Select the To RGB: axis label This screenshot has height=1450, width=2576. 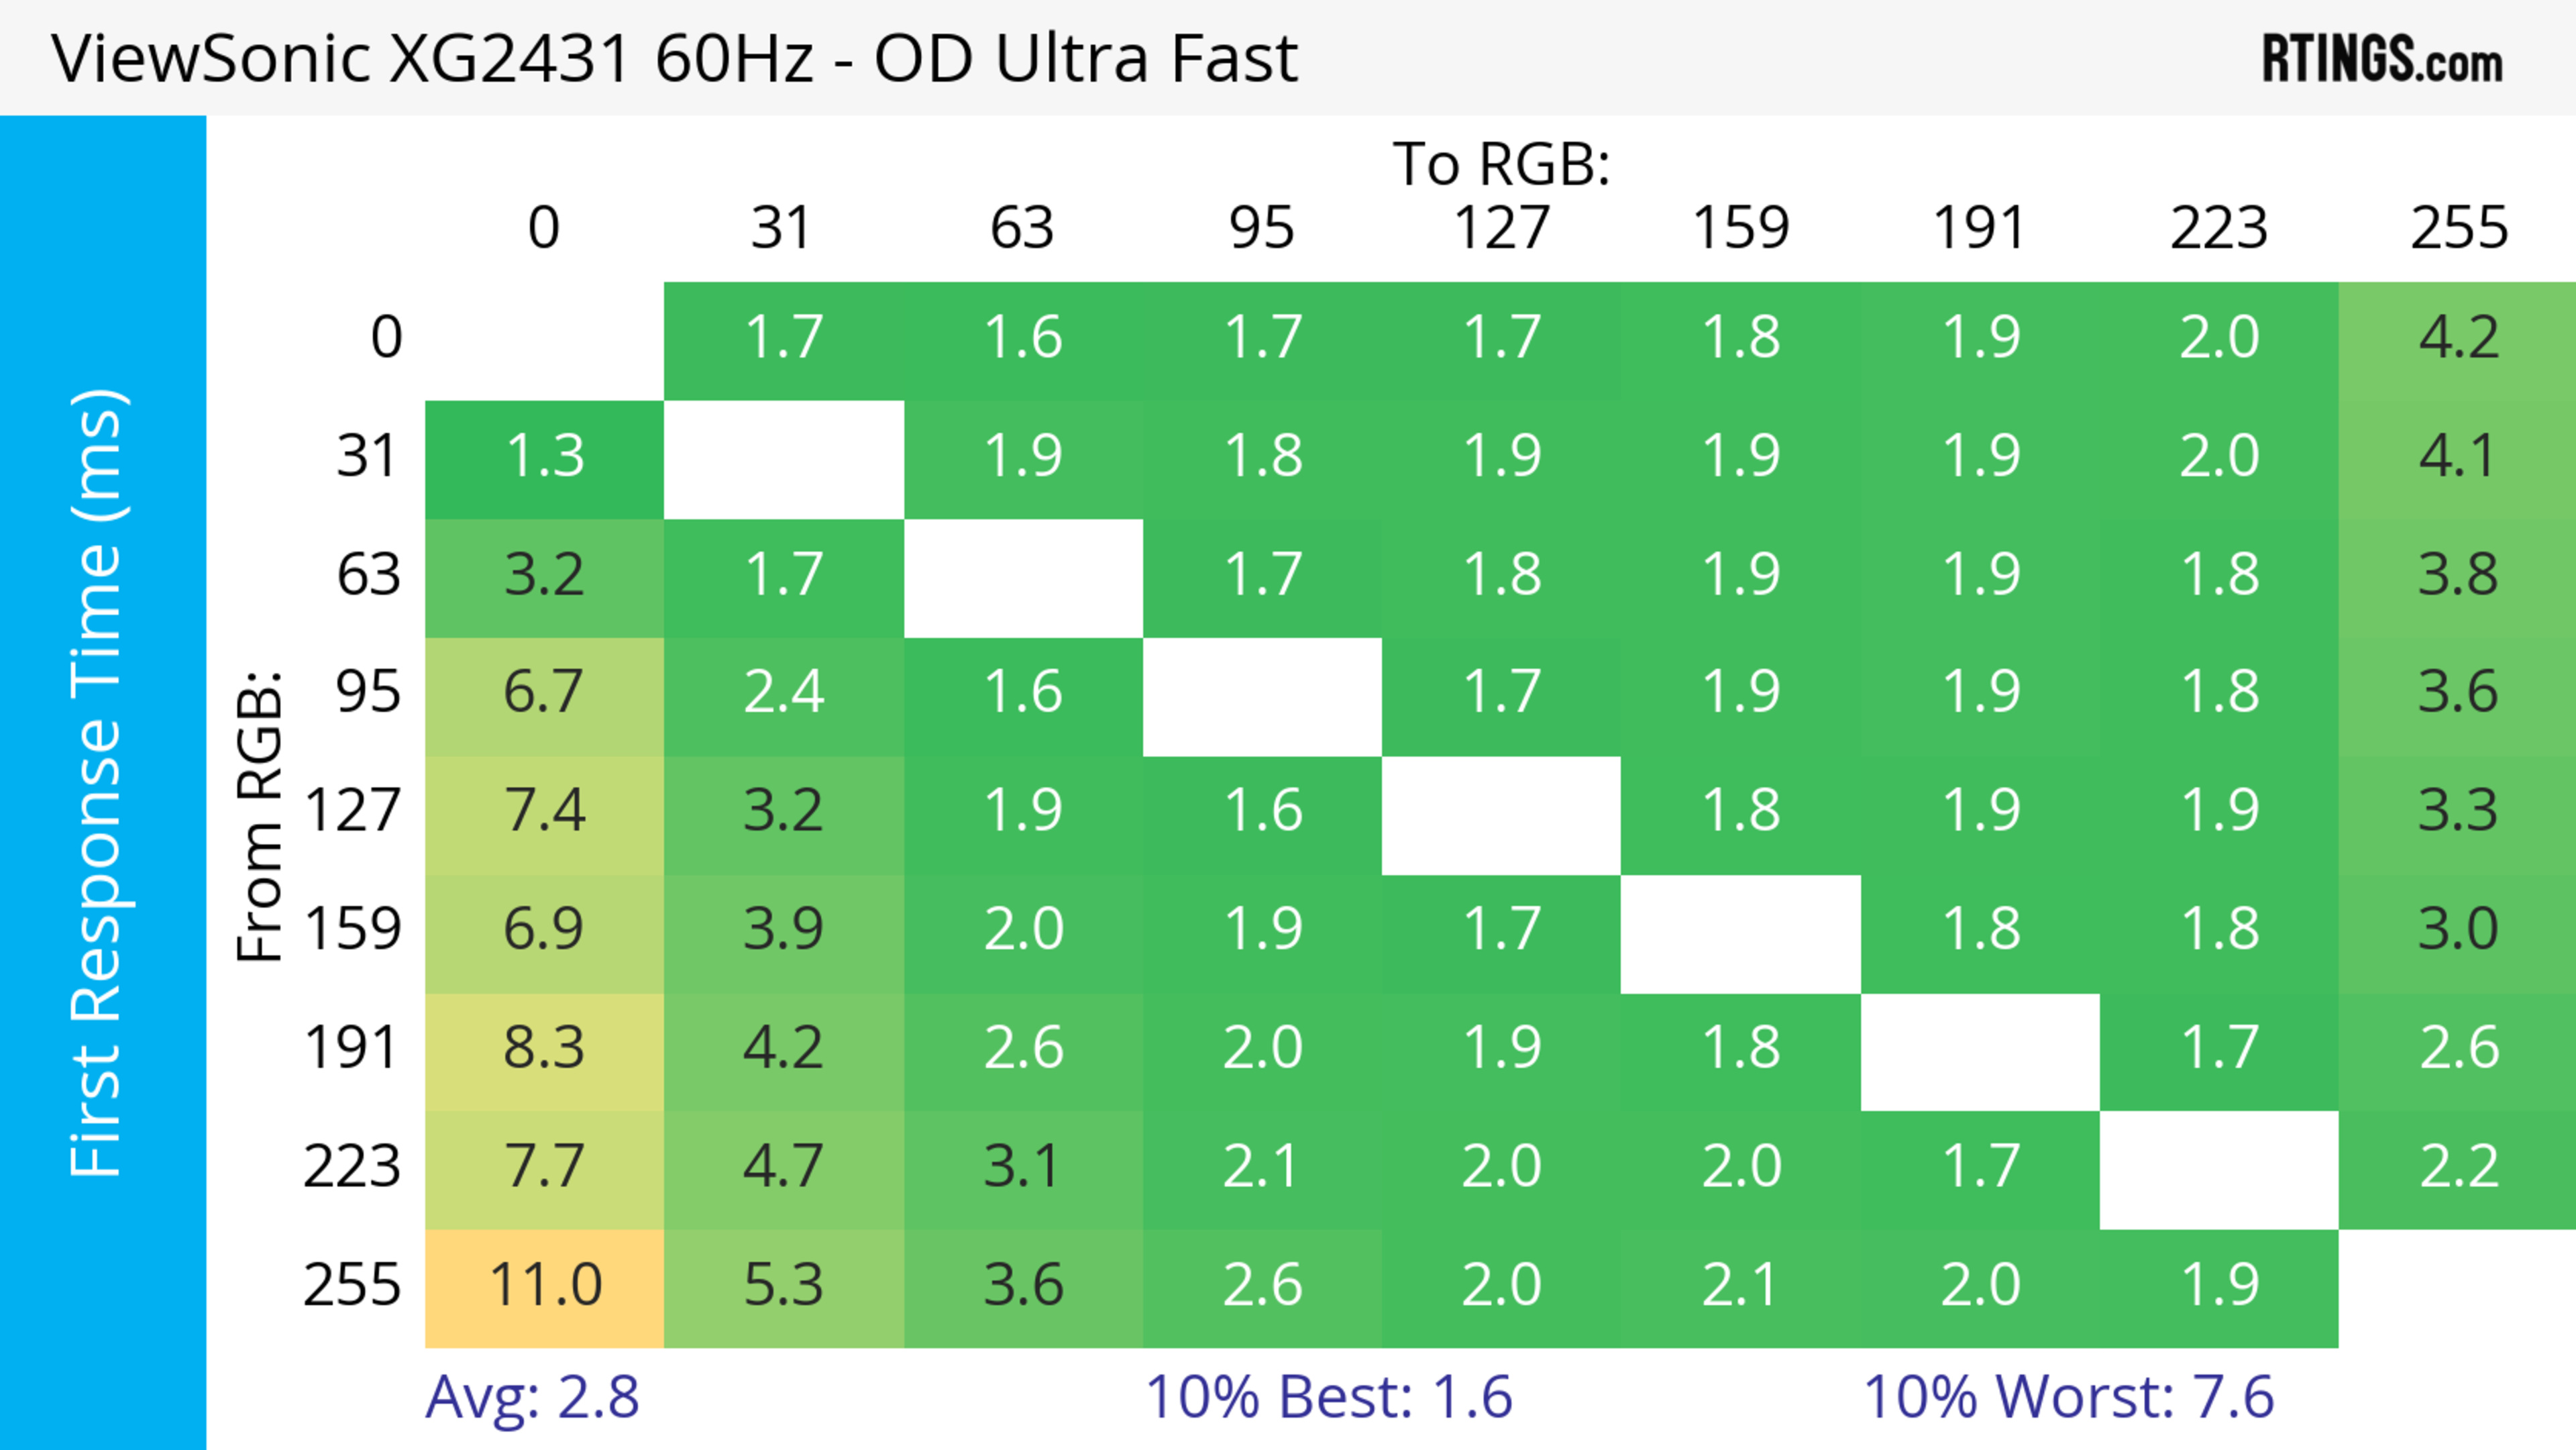[x=1501, y=164]
